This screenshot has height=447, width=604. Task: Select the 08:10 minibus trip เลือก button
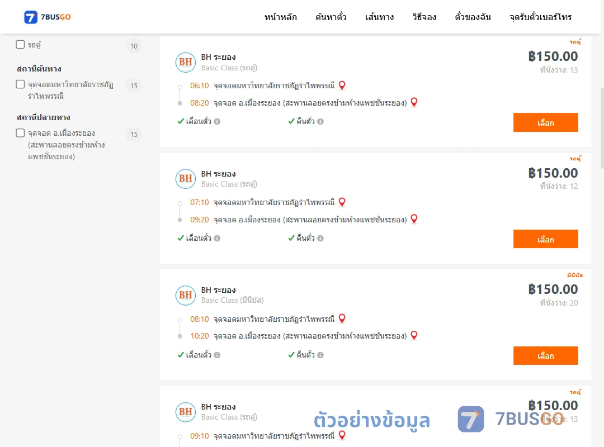[545, 356]
